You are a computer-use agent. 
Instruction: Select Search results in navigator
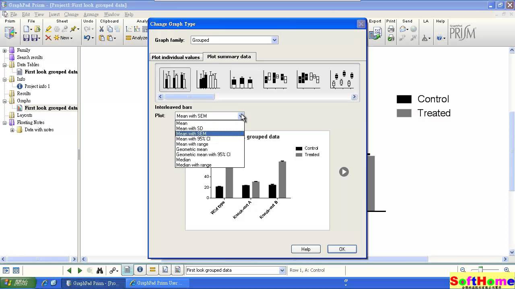[30, 57]
